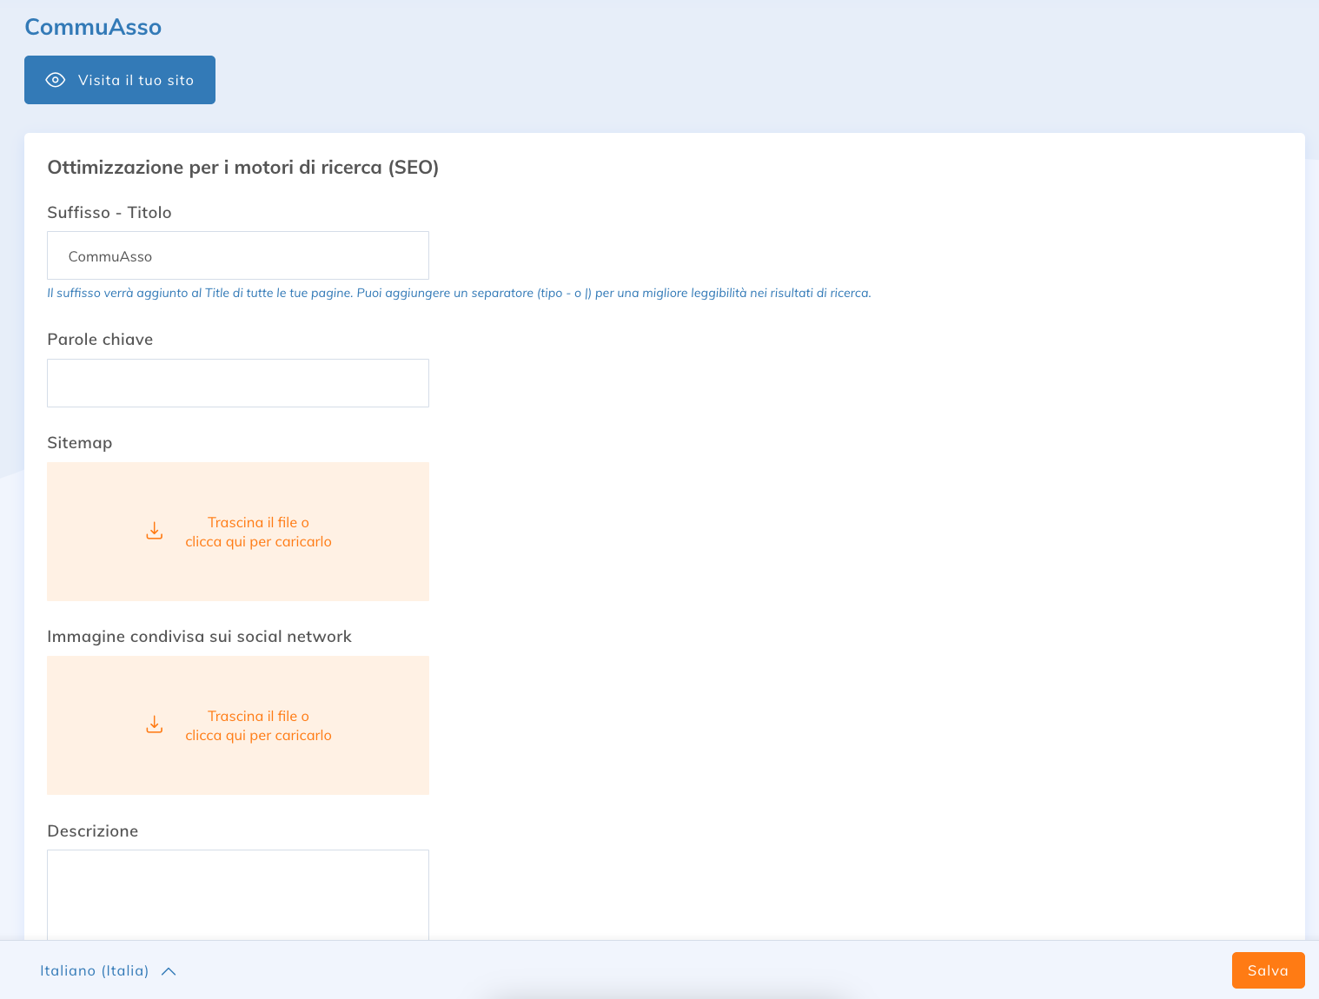This screenshot has height=999, width=1319.
Task: Click inside the Descrizione text area
Action: [x=238, y=893]
